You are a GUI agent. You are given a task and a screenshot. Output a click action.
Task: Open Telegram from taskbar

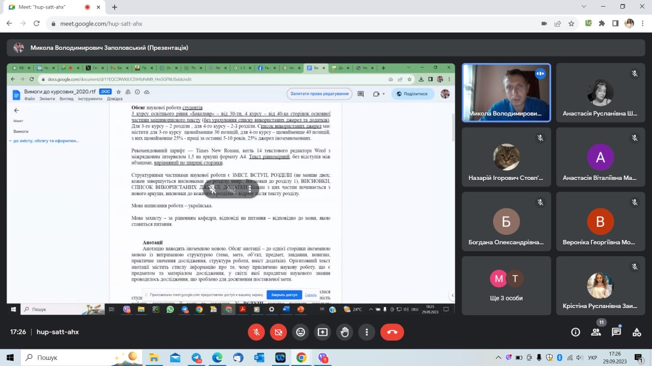point(197,357)
